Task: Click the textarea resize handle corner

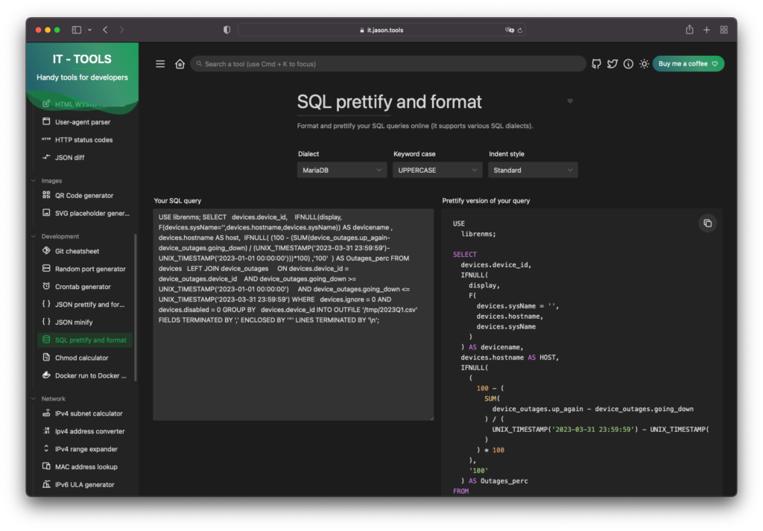Action: point(431,419)
